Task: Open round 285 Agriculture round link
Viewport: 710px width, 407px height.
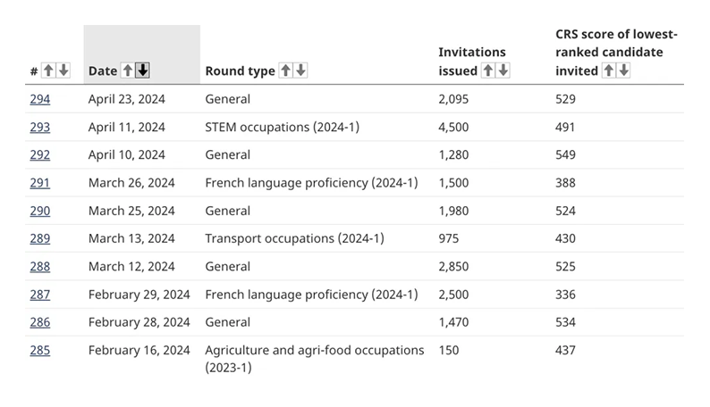Action: pos(39,350)
